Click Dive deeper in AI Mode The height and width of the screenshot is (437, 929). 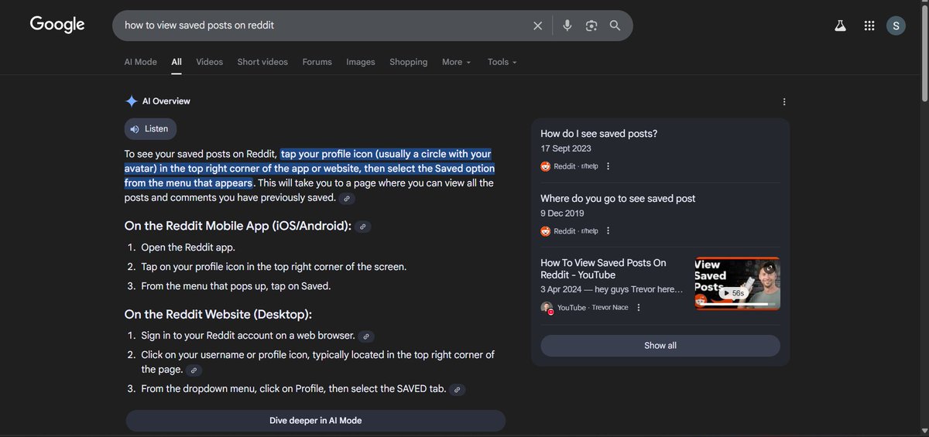[315, 421]
